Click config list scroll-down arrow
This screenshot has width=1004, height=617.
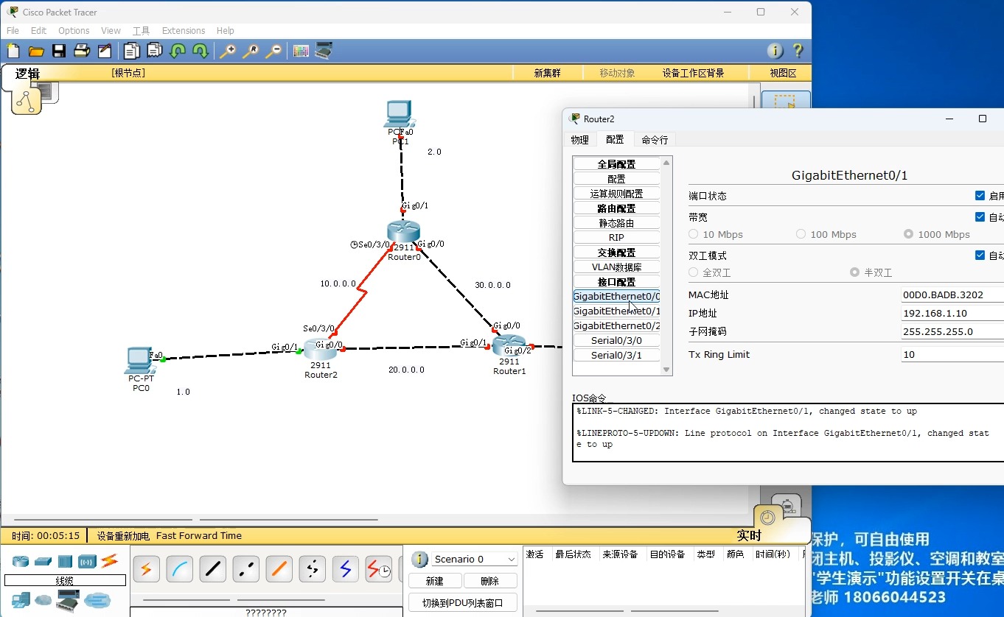pyautogui.click(x=666, y=370)
